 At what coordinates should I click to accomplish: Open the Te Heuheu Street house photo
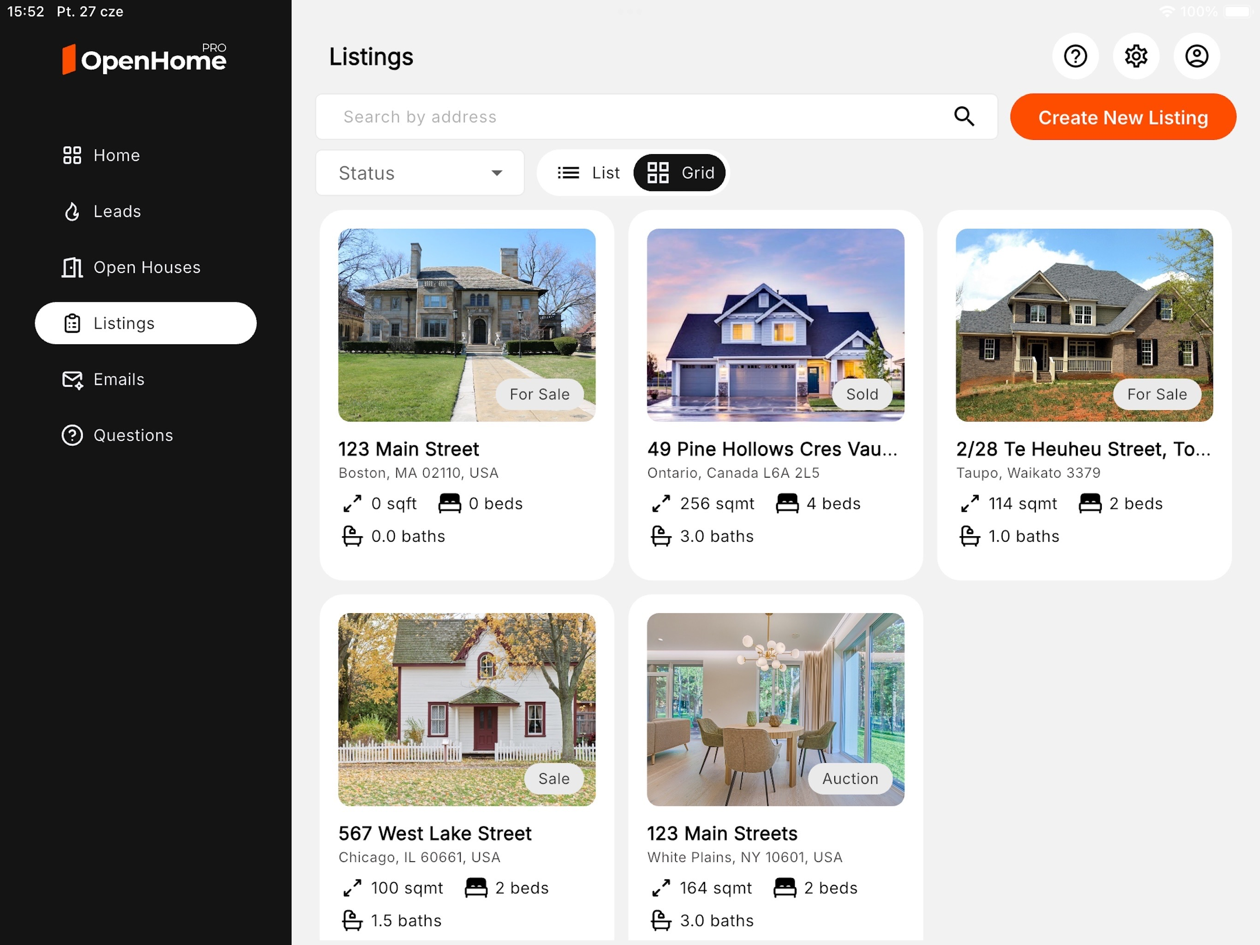(x=1084, y=325)
